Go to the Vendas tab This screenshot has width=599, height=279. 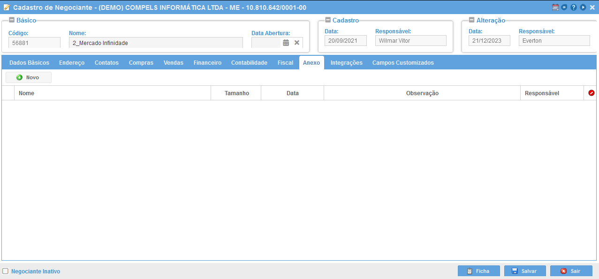[x=174, y=63]
